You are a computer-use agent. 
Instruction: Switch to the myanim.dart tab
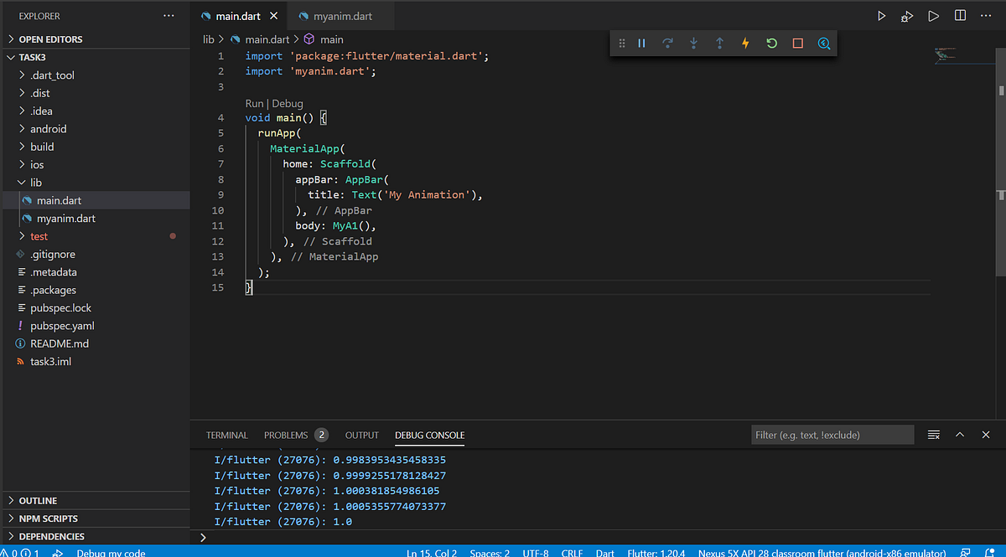(x=344, y=16)
